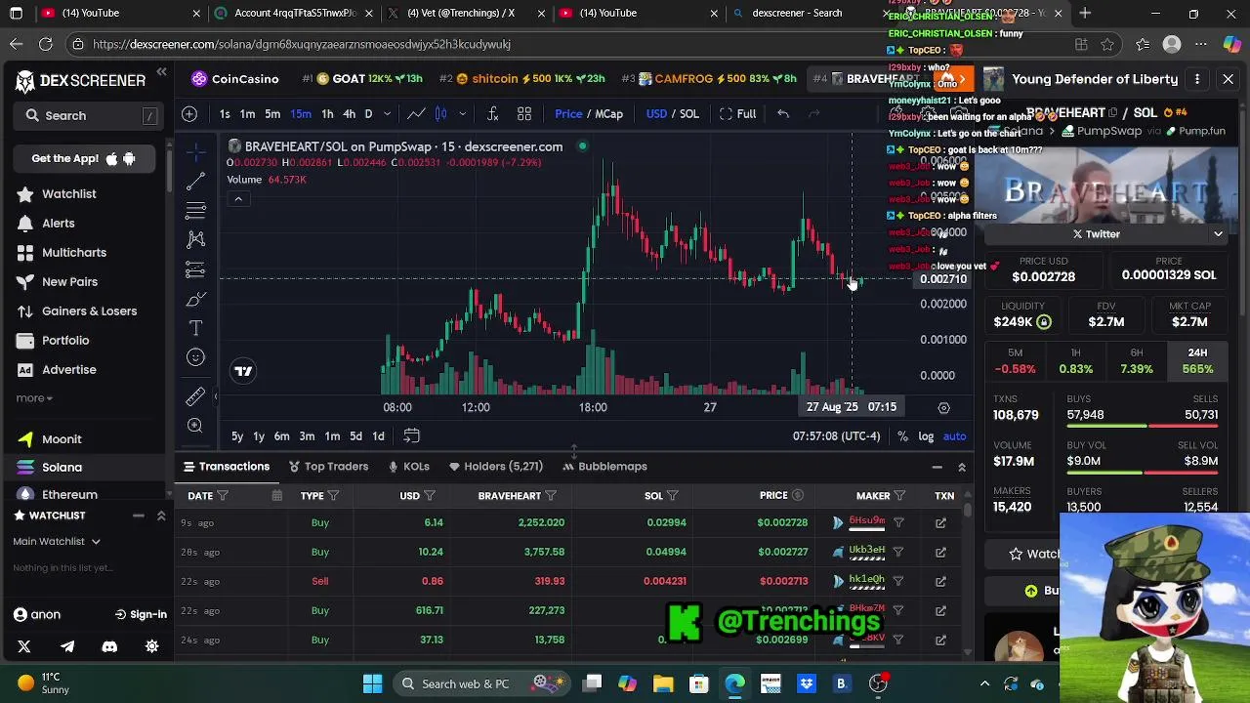
Task: Open the Transactions tab
Action: [225, 467]
